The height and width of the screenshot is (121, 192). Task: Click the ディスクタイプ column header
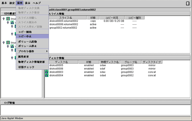click(152, 62)
